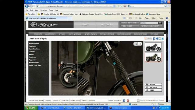The height and width of the screenshot is (110, 195).
Task: Click the search magnifier icon in browser
Action: coord(166,6)
